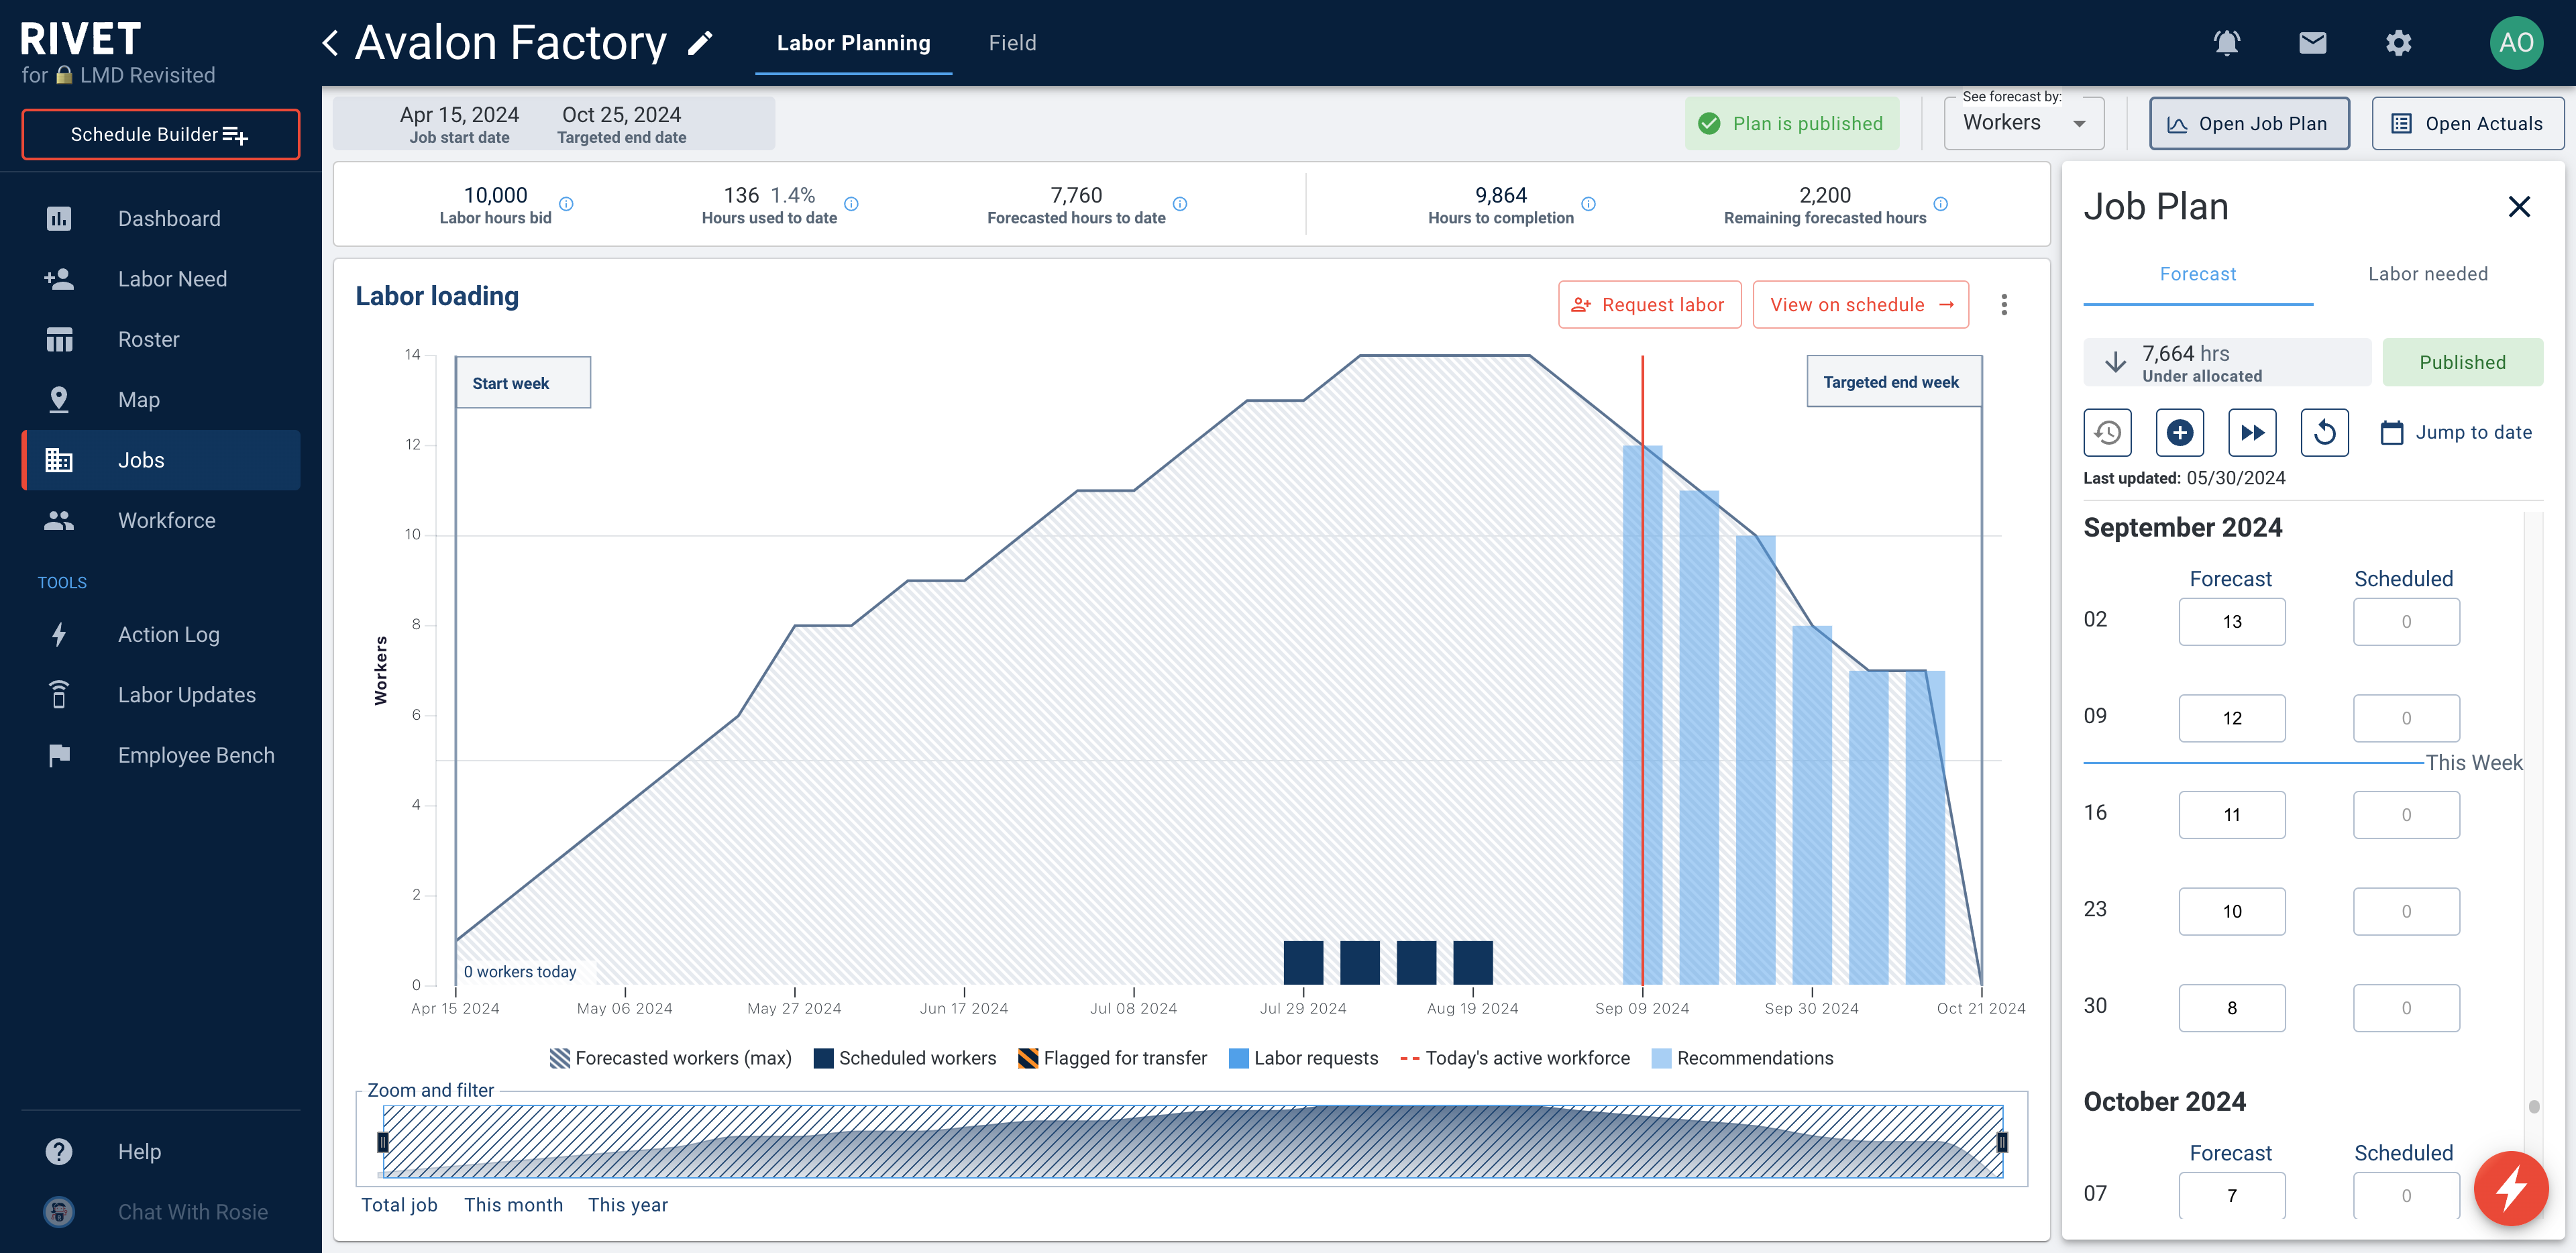Open the notifications bell
This screenshot has width=2576, height=1253.
2226,43
